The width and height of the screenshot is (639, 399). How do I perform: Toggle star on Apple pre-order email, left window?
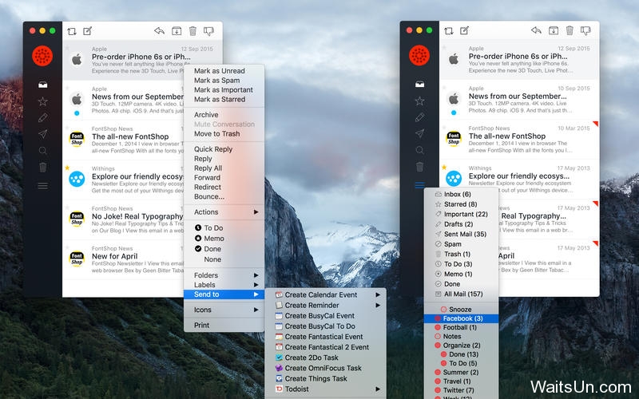tap(67, 48)
